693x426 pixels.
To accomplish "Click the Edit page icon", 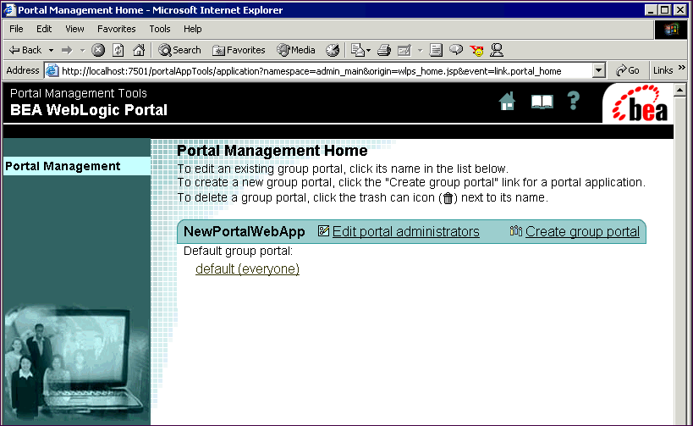I will (x=404, y=50).
